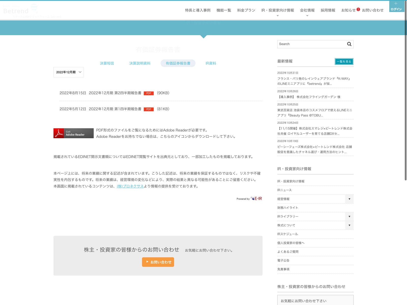Follow the (株)プロネクサス link

[x=130, y=186]
